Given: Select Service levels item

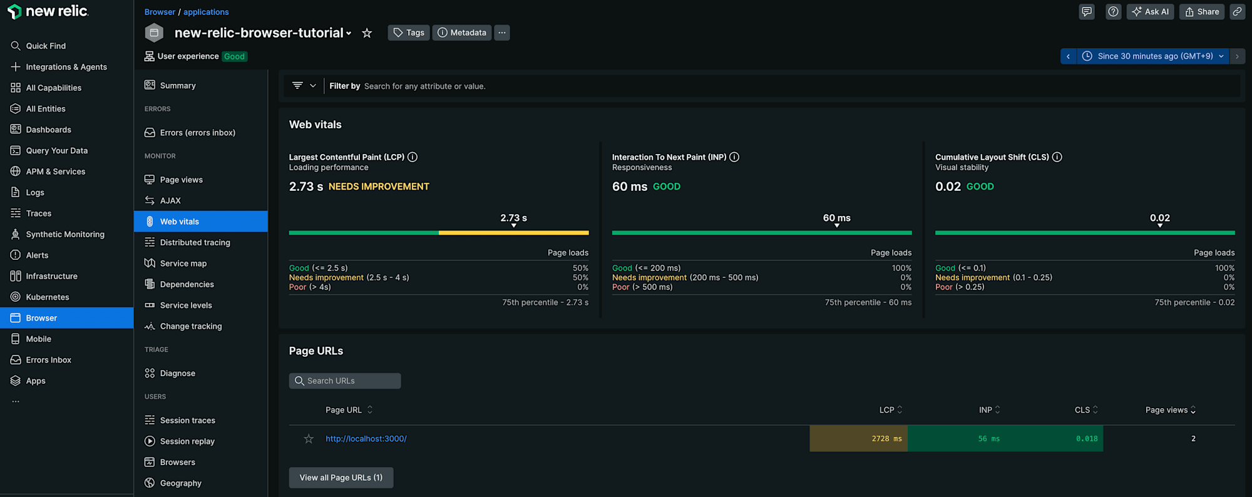Looking at the screenshot, I should coord(201,305).
